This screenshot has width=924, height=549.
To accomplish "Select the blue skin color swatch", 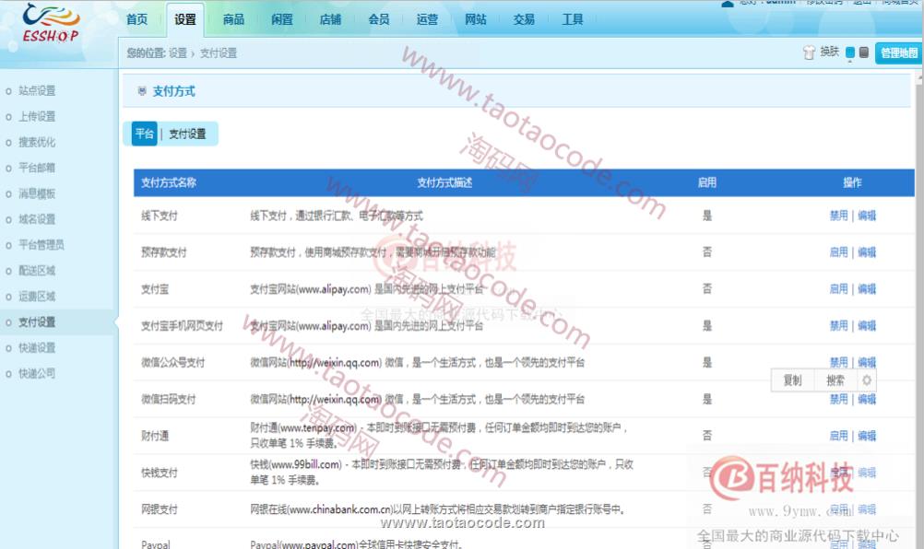I will (x=850, y=53).
